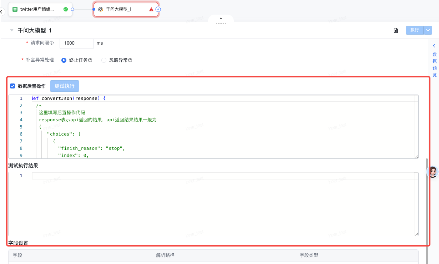Click the help icon next to 忽略异常
This screenshot has width=439, height=264.
[x=130, y=60]
